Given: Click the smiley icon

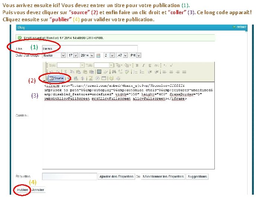Looking at the screenshot, I should click(x=111, y=79).
